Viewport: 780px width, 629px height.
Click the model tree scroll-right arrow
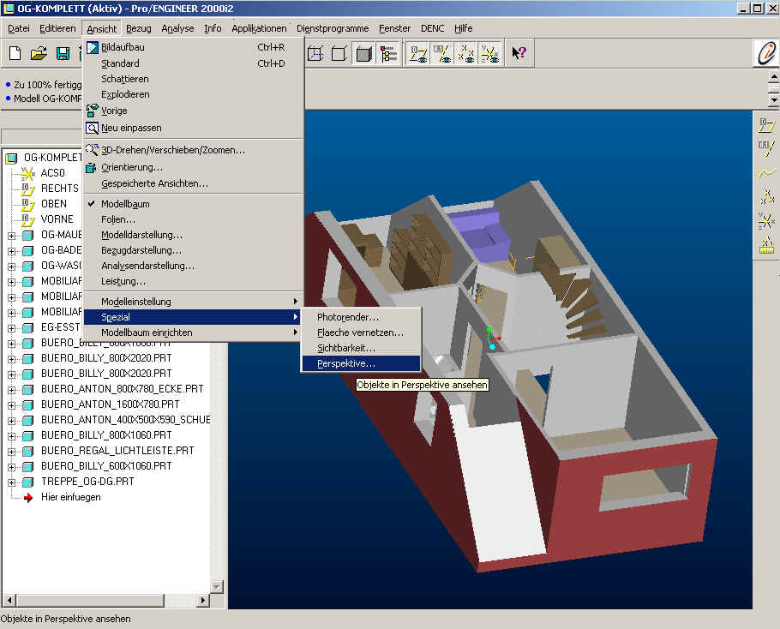(202, 600)
